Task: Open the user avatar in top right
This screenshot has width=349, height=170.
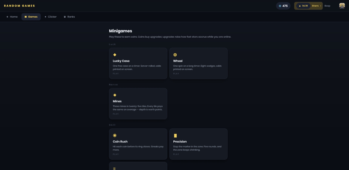Action: 342,6
